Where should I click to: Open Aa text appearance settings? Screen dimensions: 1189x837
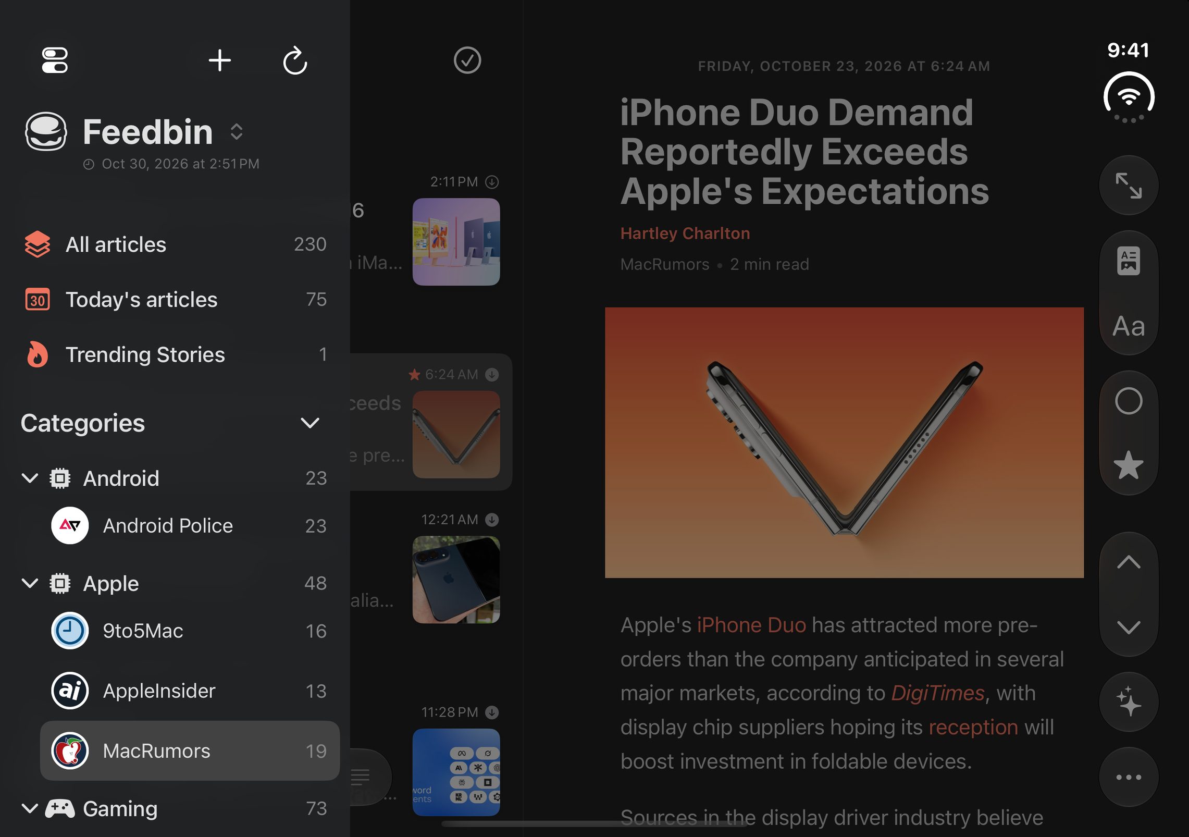coord(1128,326)
